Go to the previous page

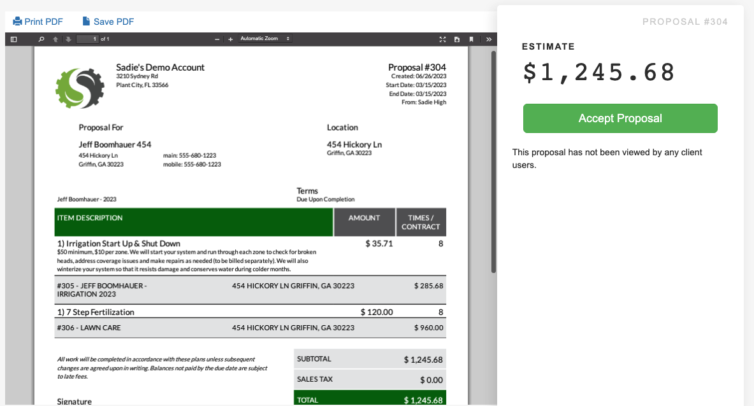(x=54, y=39)
